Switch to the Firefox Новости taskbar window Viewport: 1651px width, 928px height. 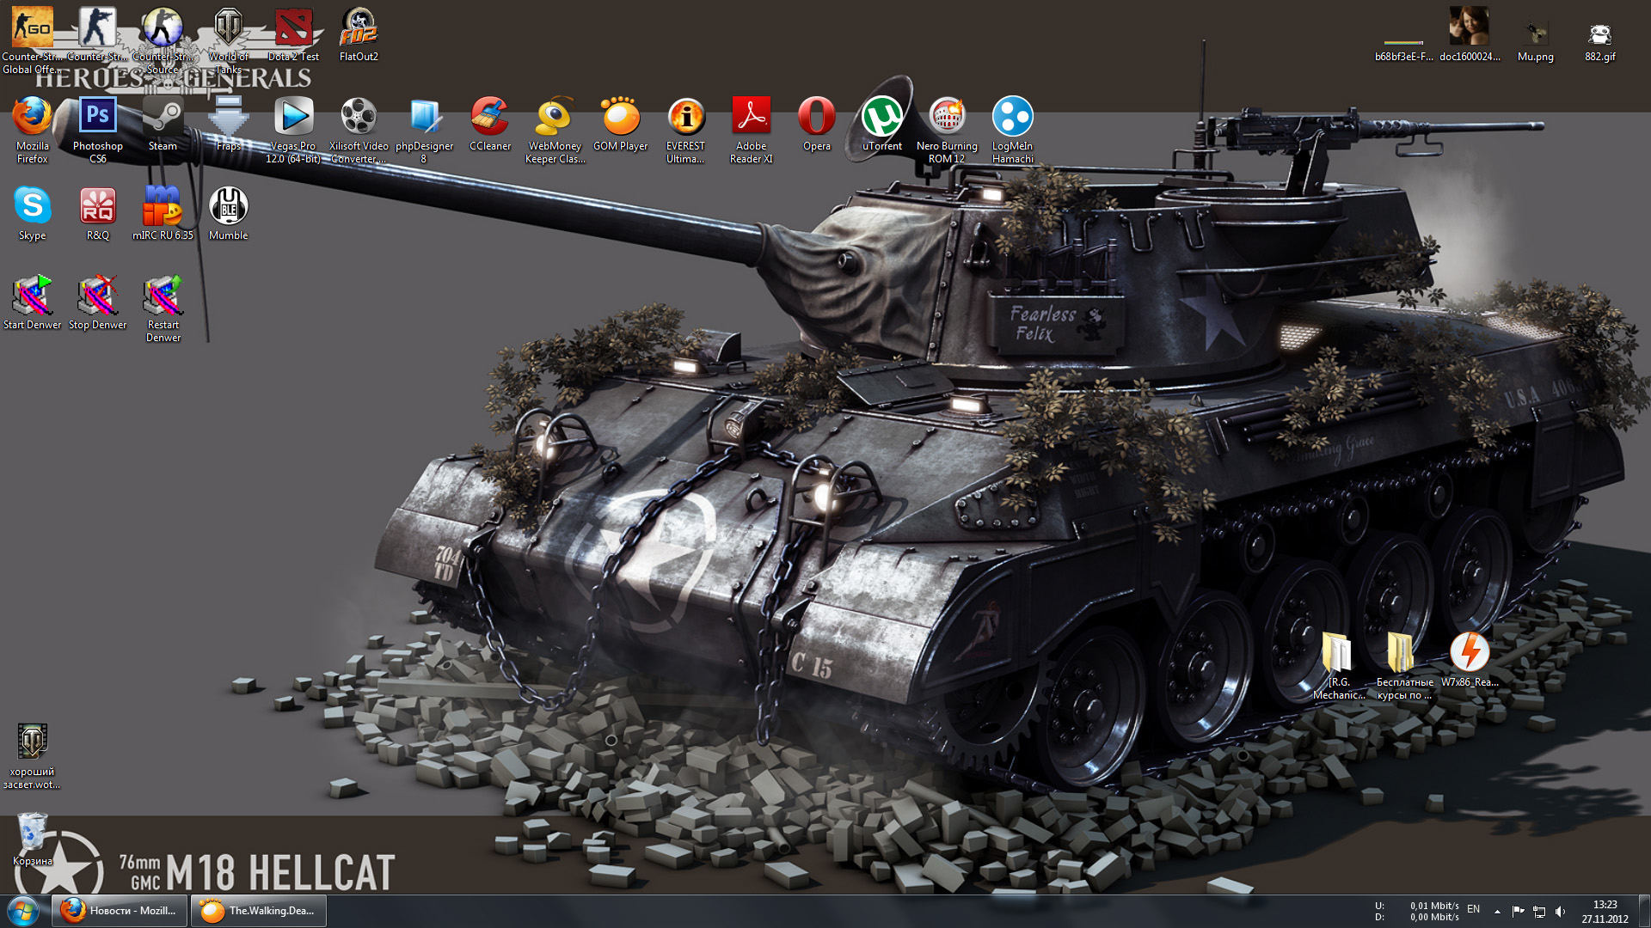click(x=120, y=911)
